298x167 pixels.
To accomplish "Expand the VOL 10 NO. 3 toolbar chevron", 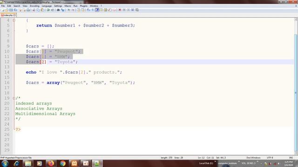I will pyautogui.click(x=257, y=161).
